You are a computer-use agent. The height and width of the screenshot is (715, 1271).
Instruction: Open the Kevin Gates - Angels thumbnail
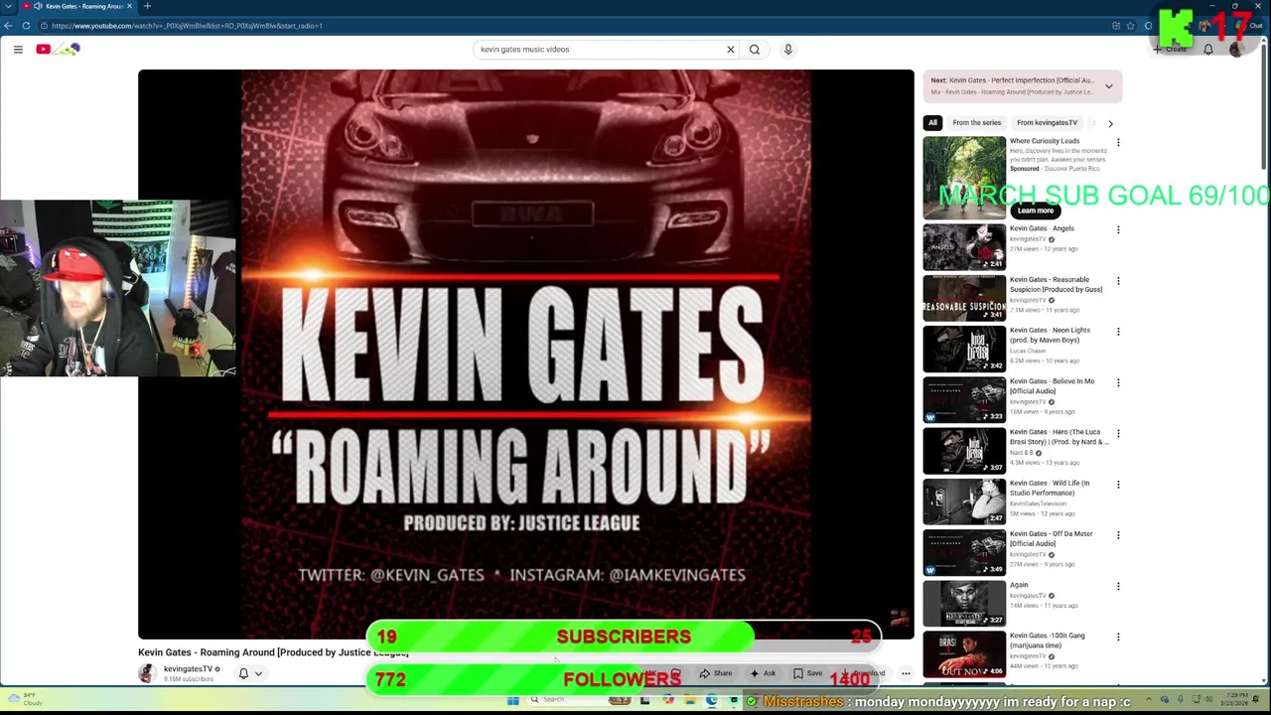[x=964, y=247]
